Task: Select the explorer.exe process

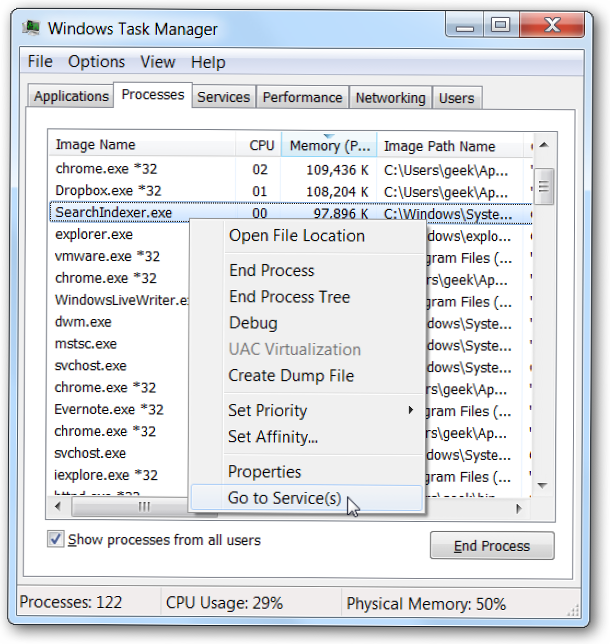Action: tap(94, 235)
